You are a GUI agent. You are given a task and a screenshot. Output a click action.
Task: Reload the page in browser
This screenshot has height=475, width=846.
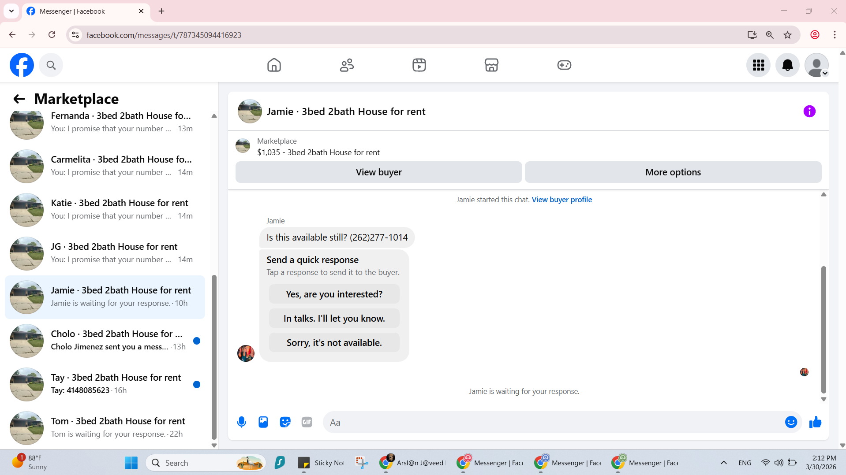coord(52,35)
